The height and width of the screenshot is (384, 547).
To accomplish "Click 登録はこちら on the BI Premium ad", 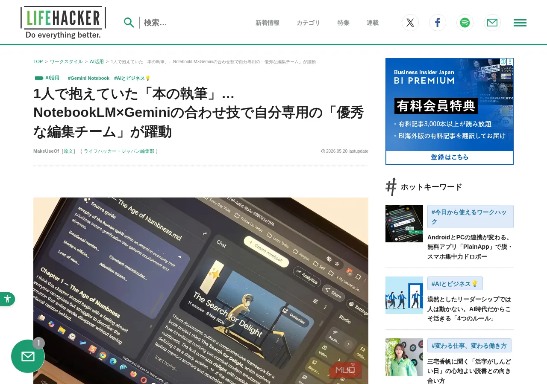I will tap(450, 157).
